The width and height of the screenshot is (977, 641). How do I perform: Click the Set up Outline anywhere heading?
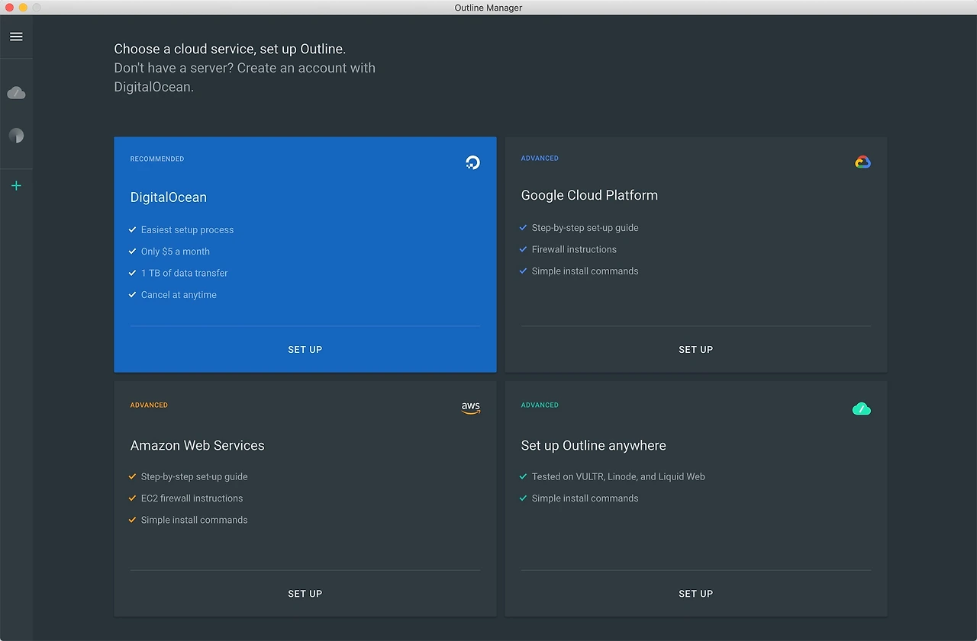(x=594, y=446)
